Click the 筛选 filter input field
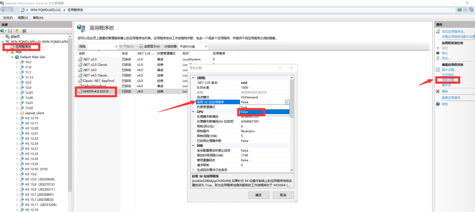This screenshot has height=212, width=475. pyautogui.click(x=102, y=46)
